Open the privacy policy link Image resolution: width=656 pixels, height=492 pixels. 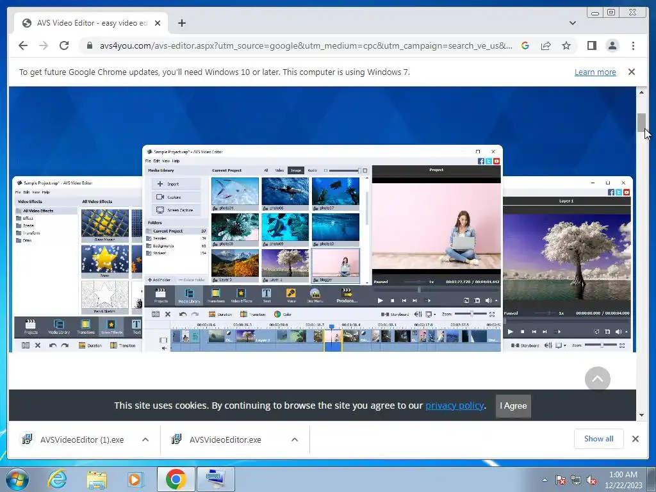click(454, 406)
